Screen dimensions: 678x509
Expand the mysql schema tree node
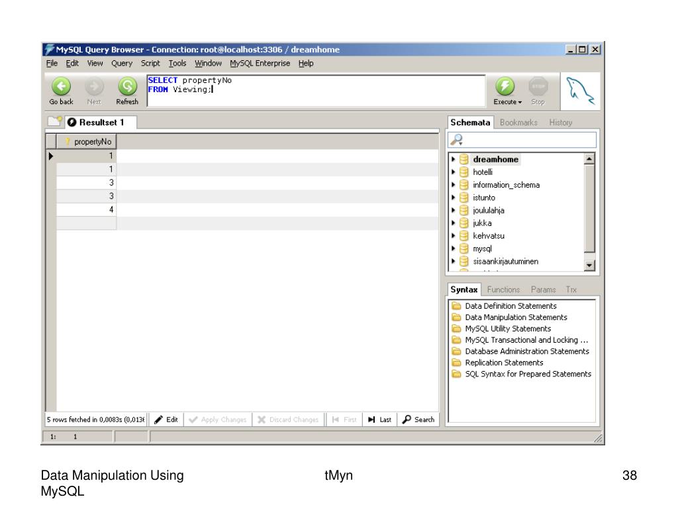click(453, 249)
